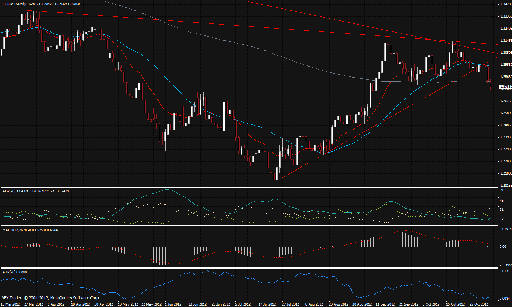Click the ADX scale value 59

[502, 190]
